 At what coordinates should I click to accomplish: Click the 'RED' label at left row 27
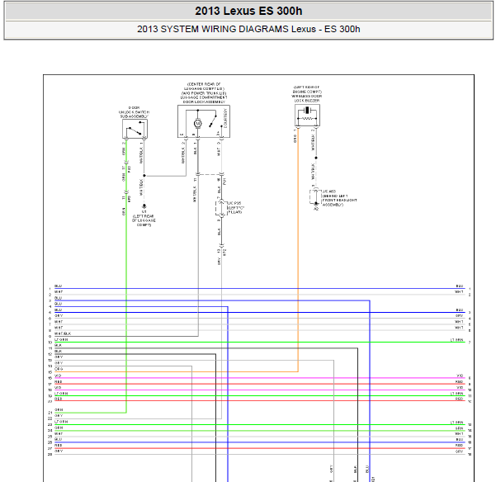pyautogui.click(x=59, y=446)
